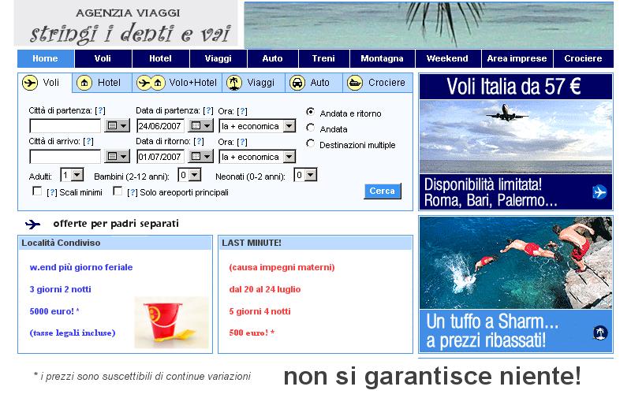Screen dimensions: 631x394
Task: Open the Weekend menu item
Action: (x=447, y=58)
